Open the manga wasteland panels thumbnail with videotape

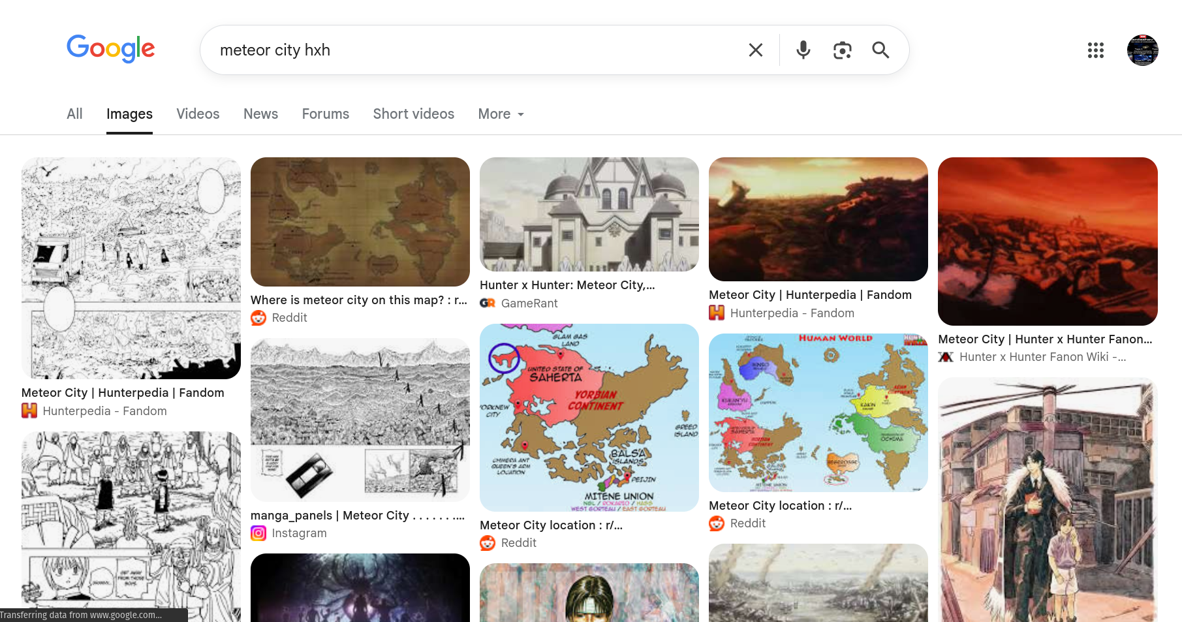pos(360,420)
